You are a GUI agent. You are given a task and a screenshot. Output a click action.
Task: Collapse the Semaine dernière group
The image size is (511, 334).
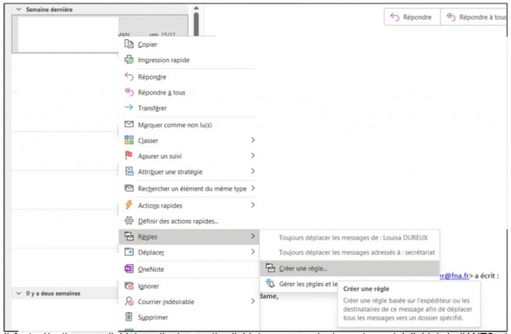[x=19, y=9]
